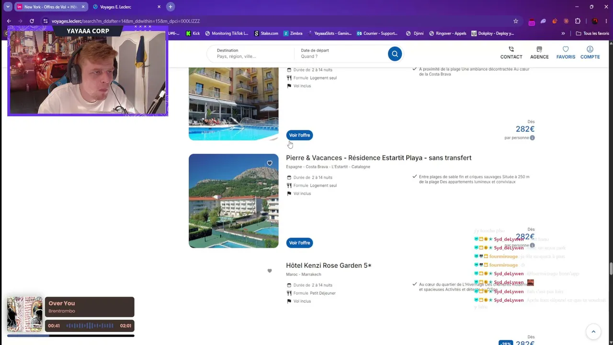
Task: Reload the page
Action: tap(32, 21)
